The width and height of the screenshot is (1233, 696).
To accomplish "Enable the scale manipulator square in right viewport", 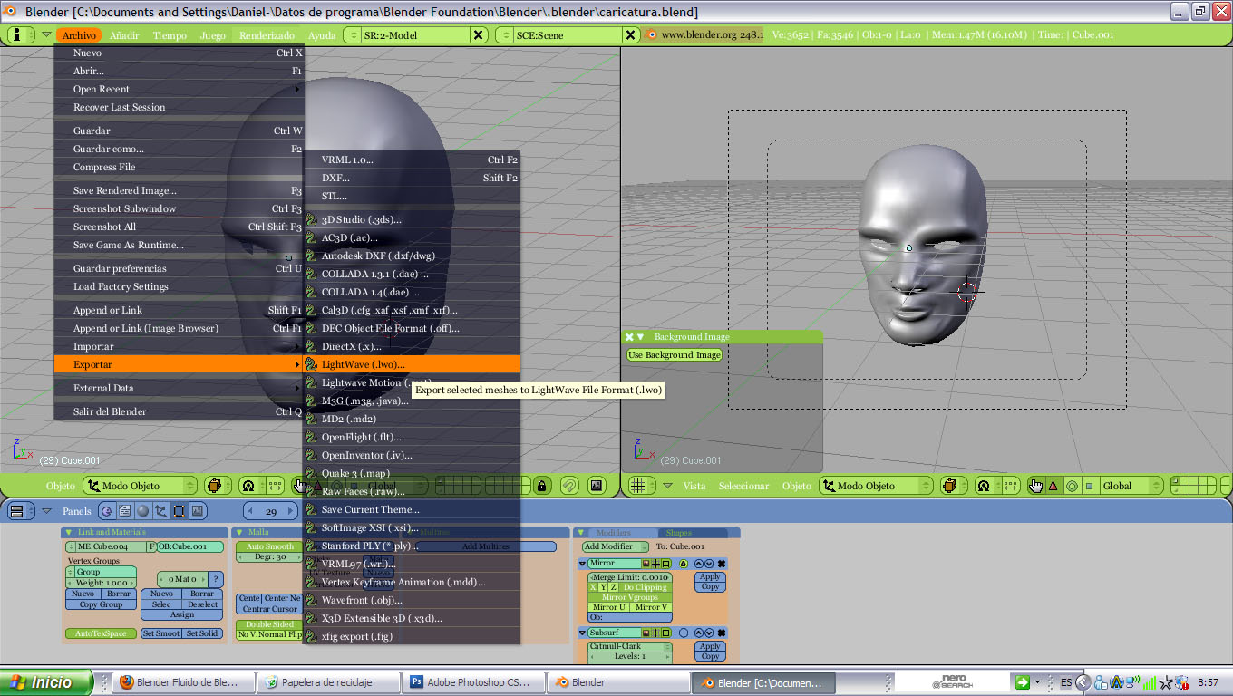I will pyautogui.click(x=1089, y=486).
